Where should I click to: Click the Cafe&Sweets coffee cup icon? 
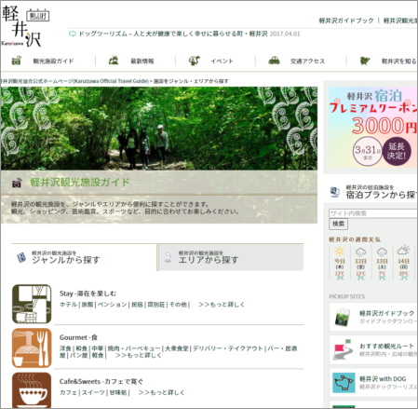[x=32, y=390]
